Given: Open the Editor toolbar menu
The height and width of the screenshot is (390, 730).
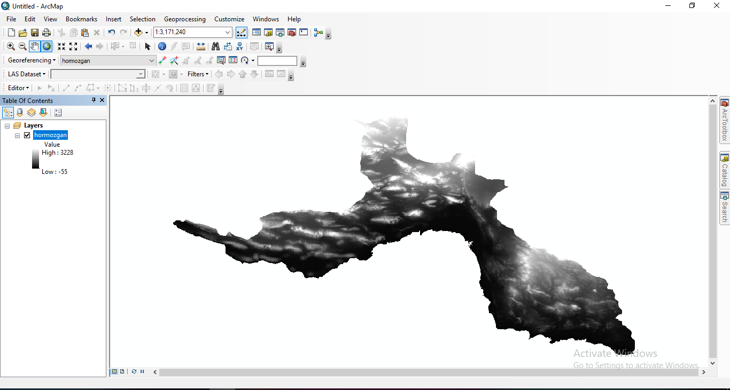Looking at the screenshot, I should point(18,88).
